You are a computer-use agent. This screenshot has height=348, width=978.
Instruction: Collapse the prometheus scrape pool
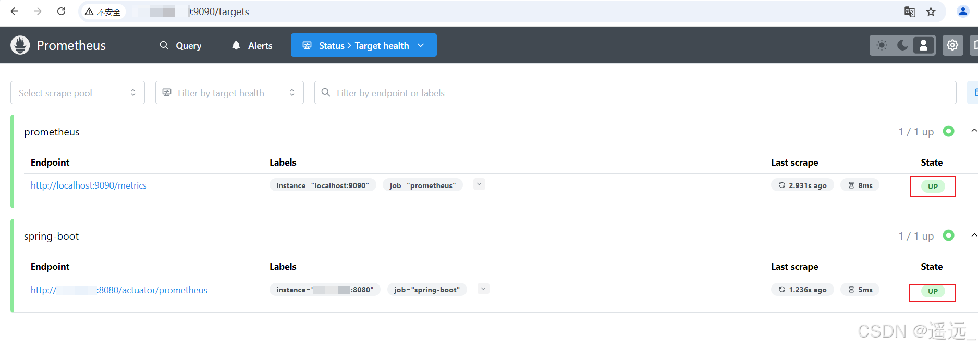[x=973, y=131]
